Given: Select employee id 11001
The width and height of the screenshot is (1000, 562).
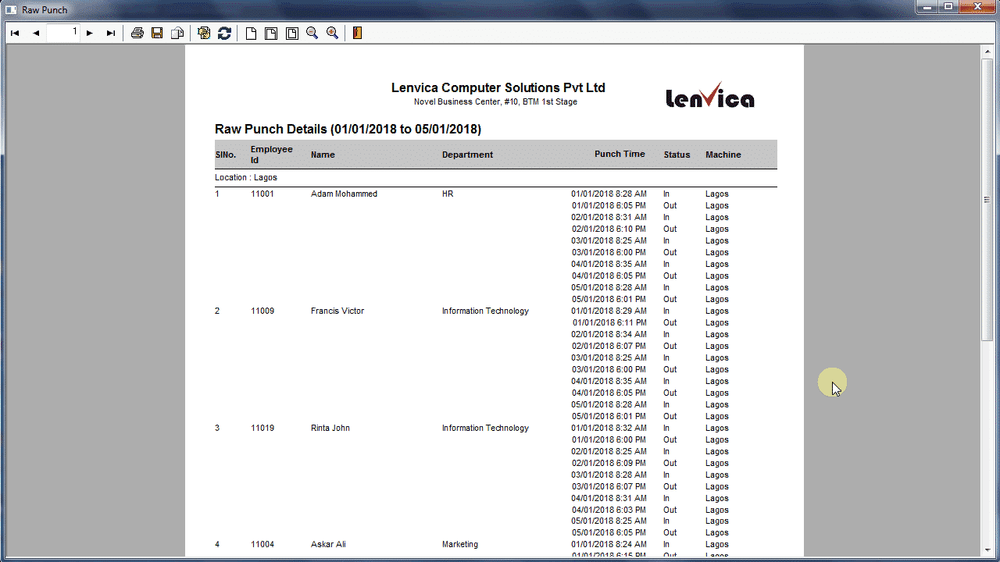Looking at the screenshot, I should [x=262, y=194].
